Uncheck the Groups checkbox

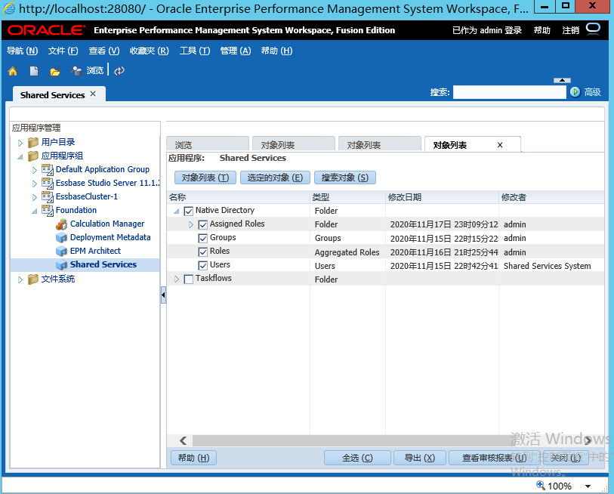coord(203,239)
